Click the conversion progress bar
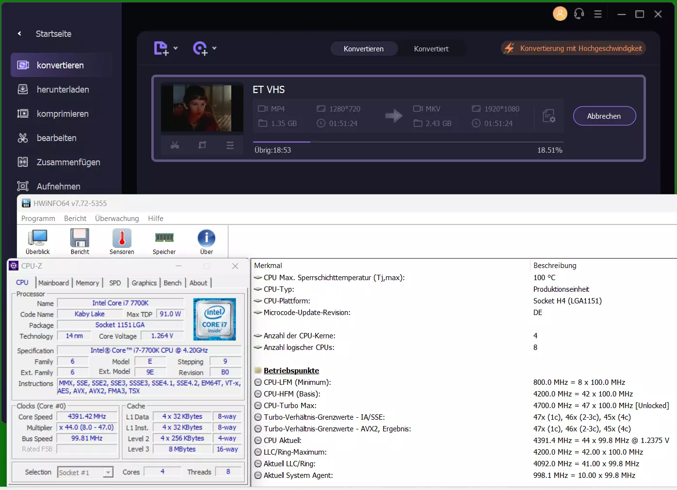 [408, 142]
